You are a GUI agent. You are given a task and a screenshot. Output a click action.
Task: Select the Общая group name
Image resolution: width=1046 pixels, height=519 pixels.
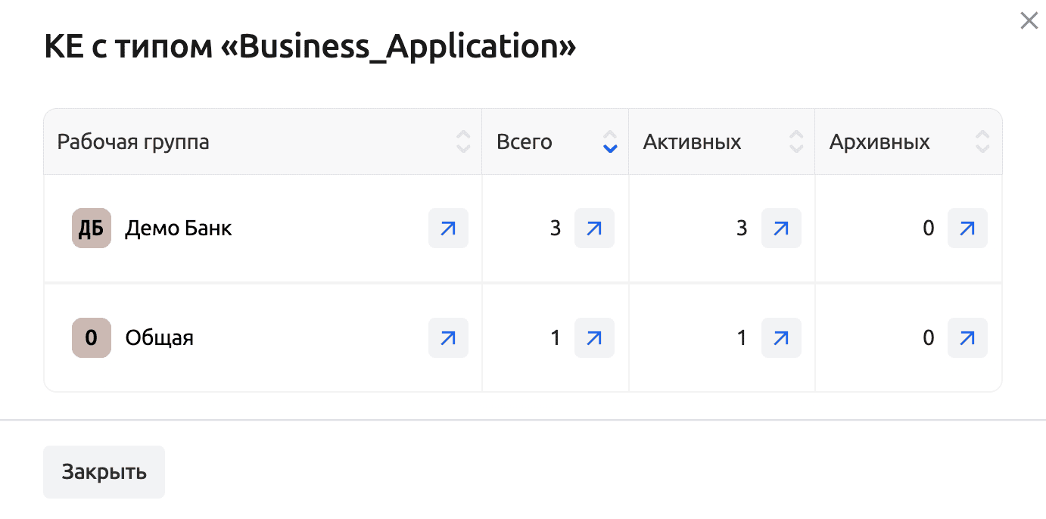point(160,337)
